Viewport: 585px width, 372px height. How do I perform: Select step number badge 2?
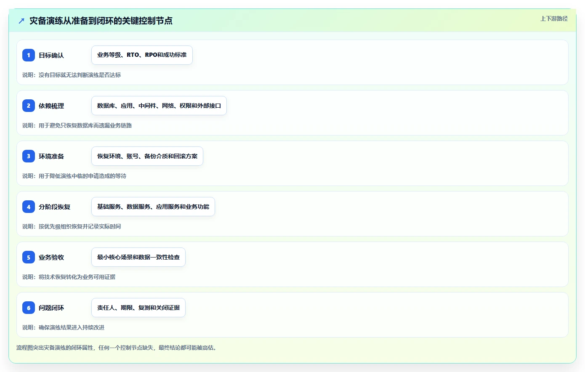point(29,106)
